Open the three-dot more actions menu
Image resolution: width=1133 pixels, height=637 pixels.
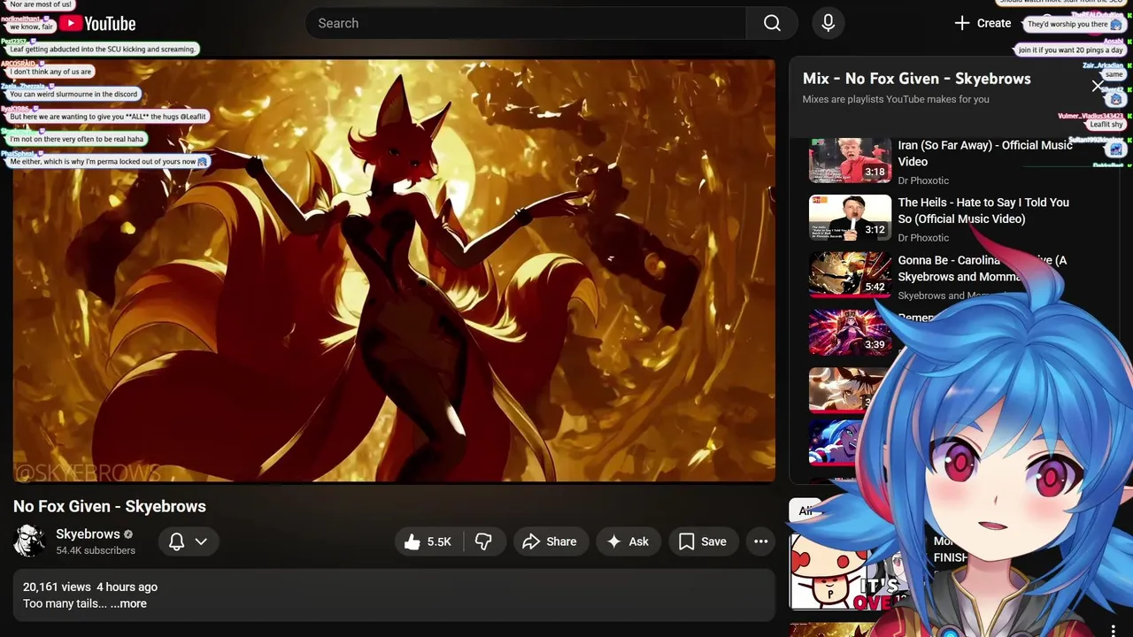[760, 541]
